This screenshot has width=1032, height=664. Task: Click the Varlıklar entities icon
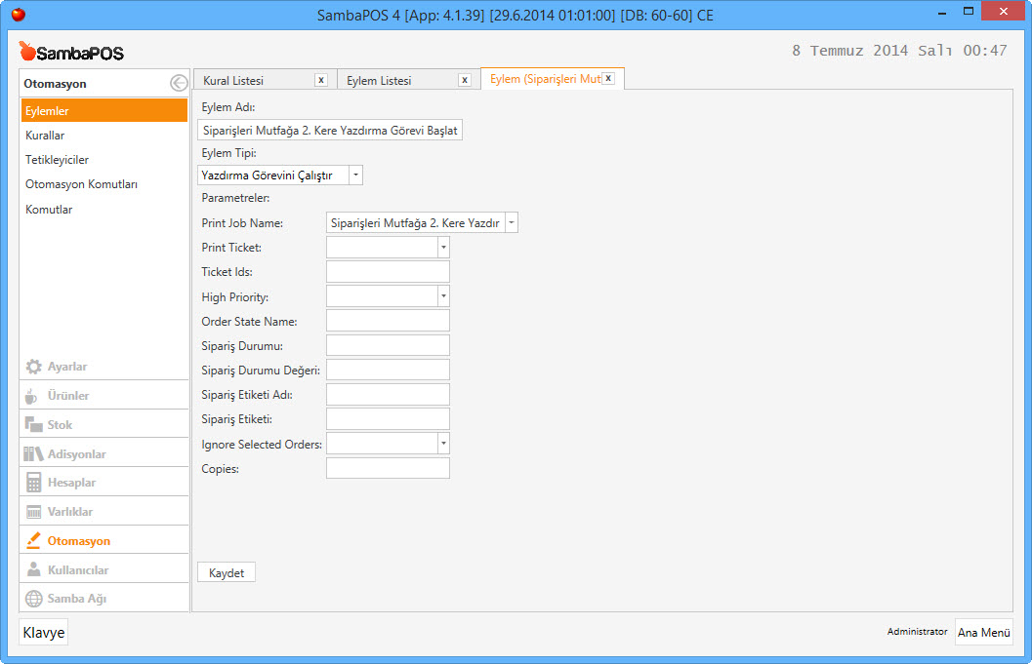(34, 512)
